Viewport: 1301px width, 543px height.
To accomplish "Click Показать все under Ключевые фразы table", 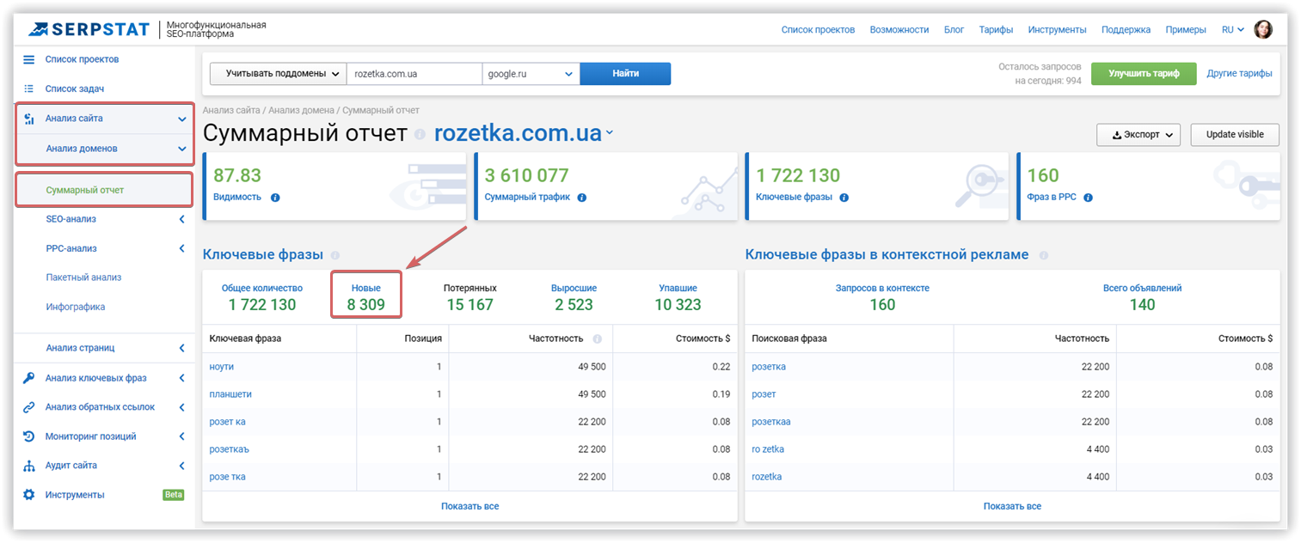I will pyautogui.click(x=469, y=506).
